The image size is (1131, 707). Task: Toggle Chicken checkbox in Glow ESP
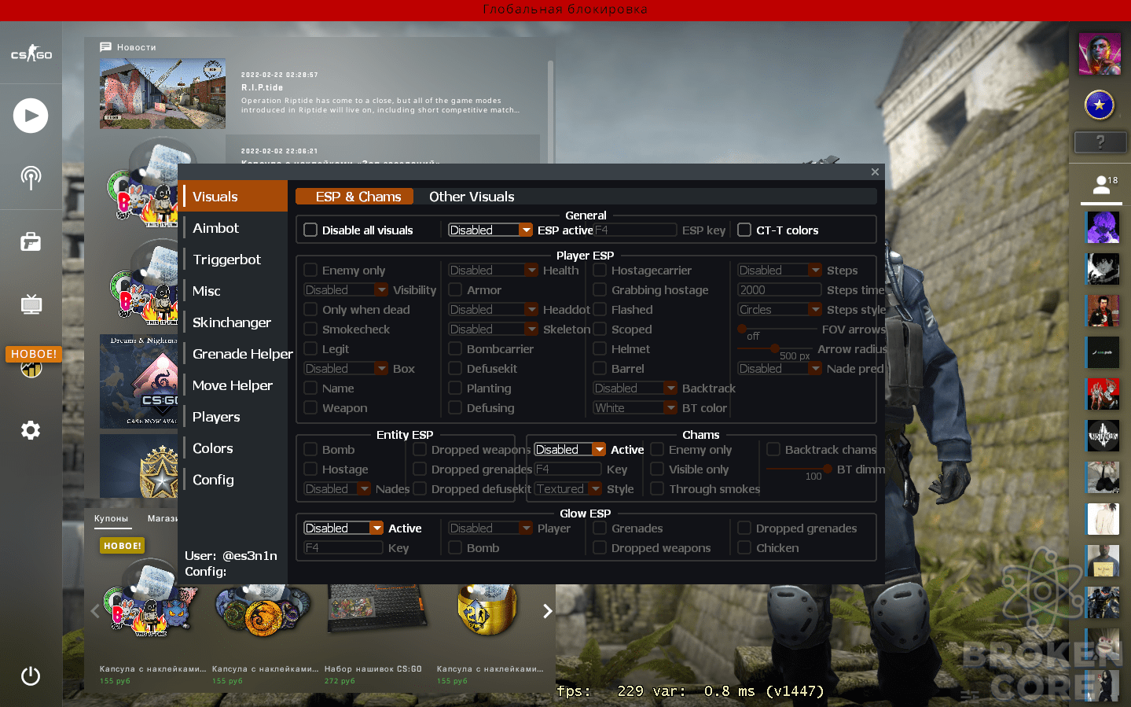pos(744,547)
